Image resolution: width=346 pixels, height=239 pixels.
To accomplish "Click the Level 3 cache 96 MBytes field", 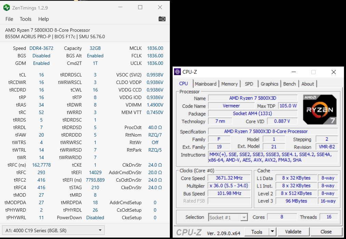I will tap(296, 201).
